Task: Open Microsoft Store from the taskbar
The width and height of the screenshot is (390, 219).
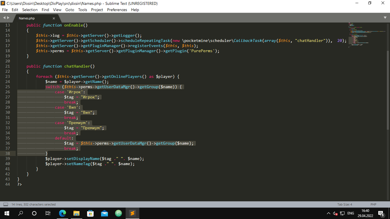Action: coord(91,213)
